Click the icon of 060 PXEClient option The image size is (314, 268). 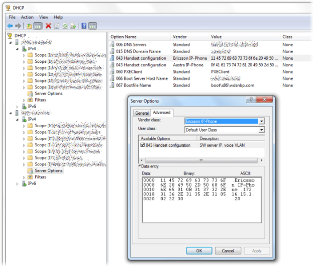click(x=112, y=72)
